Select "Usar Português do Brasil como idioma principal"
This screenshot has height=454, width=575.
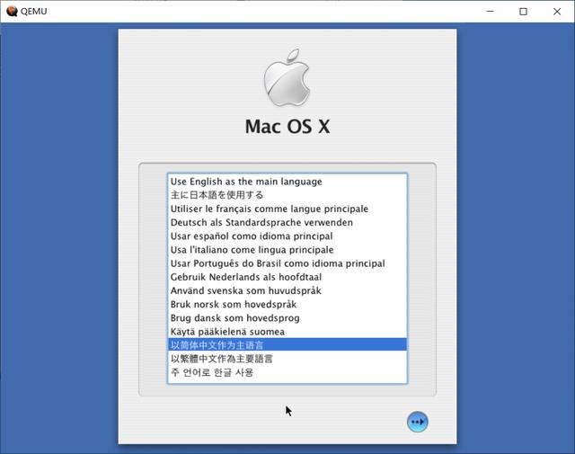287,263
